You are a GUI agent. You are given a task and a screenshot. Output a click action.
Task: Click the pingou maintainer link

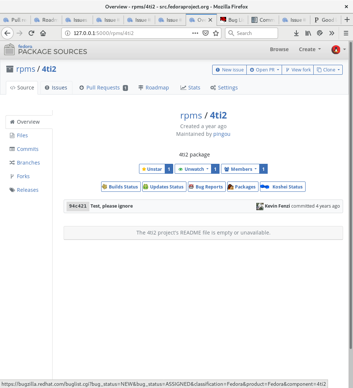(222, 134)
